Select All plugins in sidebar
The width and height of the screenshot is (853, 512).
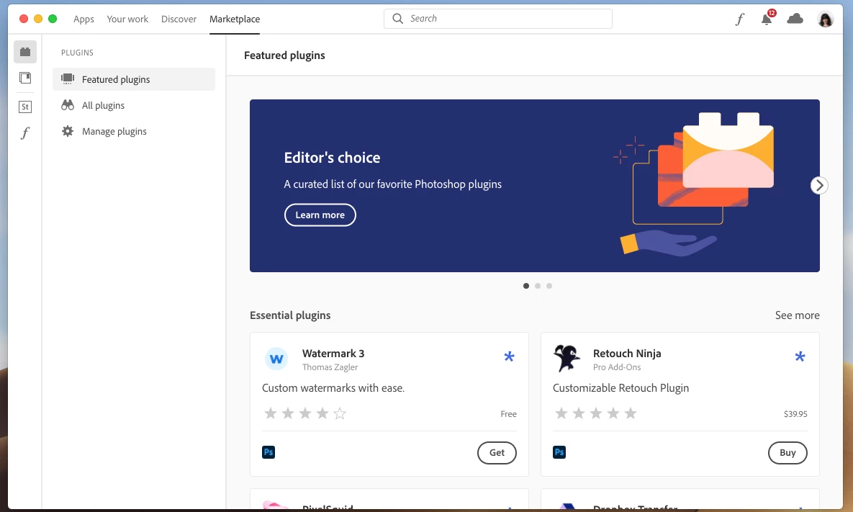(x=134, y=106)
